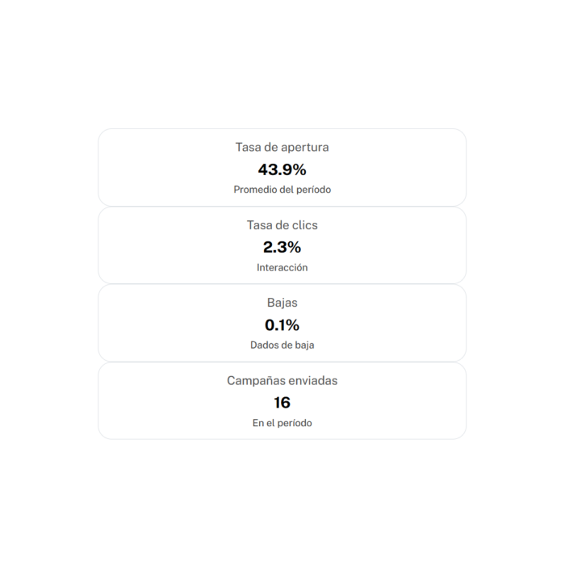Select the 'Bajas' card heading
The width and height of the screenshot is (565, 565).
282,303
